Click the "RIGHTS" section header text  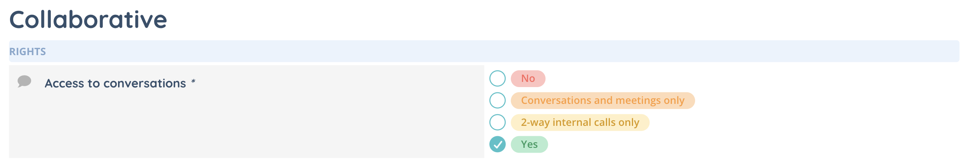coord(28,52)
